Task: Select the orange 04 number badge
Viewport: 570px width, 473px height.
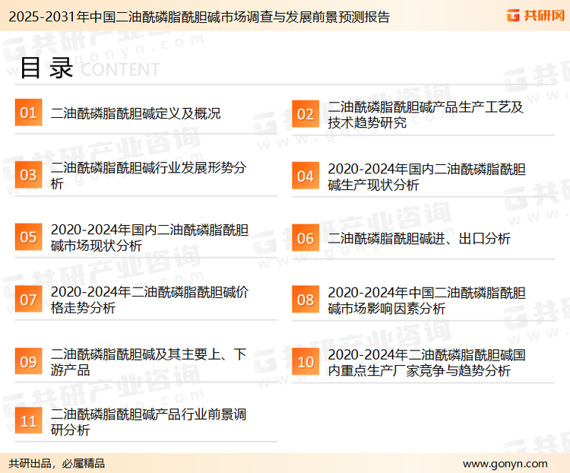Action: pos(306,176)
